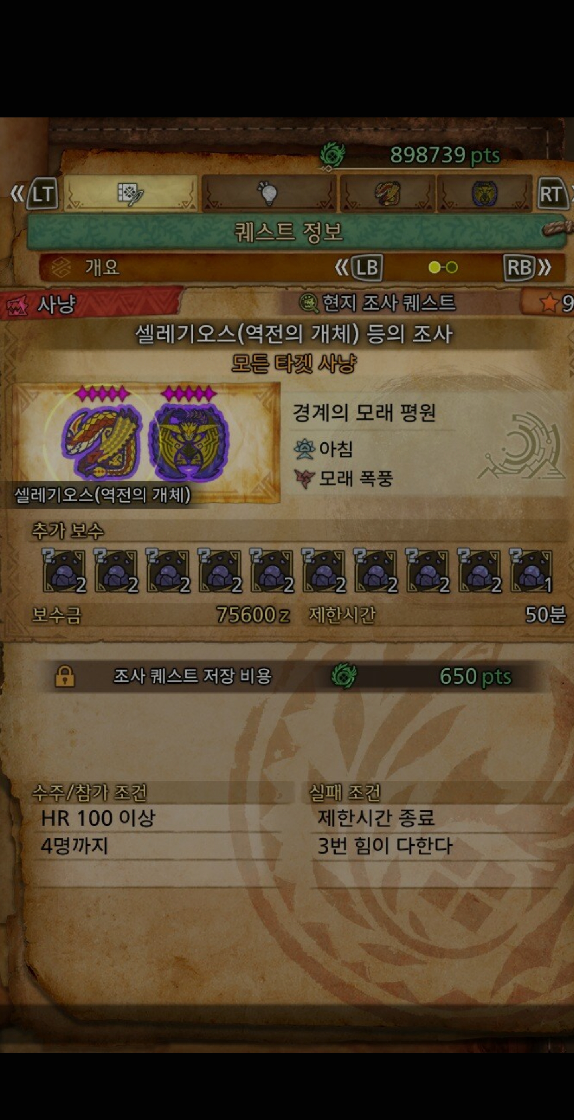Click the first bonus reward item icon
This screenshot has height=1120, width=574.
click(64, 570)
